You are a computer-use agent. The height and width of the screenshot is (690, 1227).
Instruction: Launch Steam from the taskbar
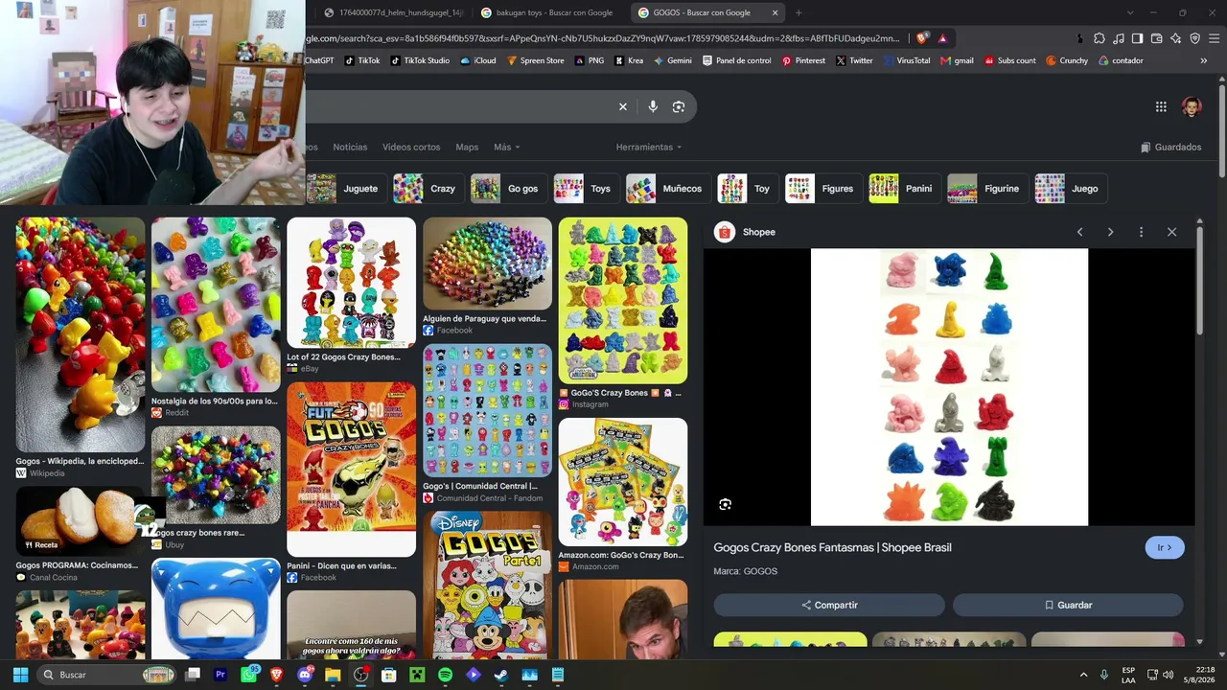coord(500,675)
